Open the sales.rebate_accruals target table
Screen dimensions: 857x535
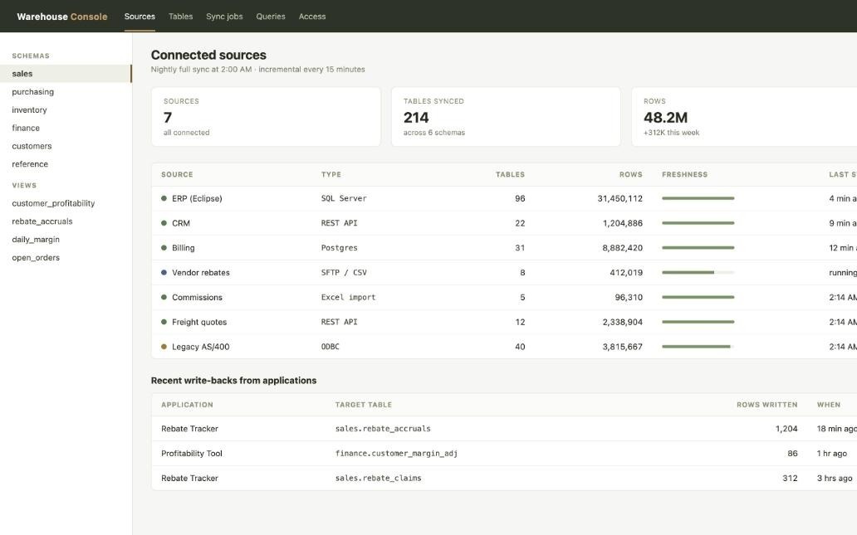(383, 429)
